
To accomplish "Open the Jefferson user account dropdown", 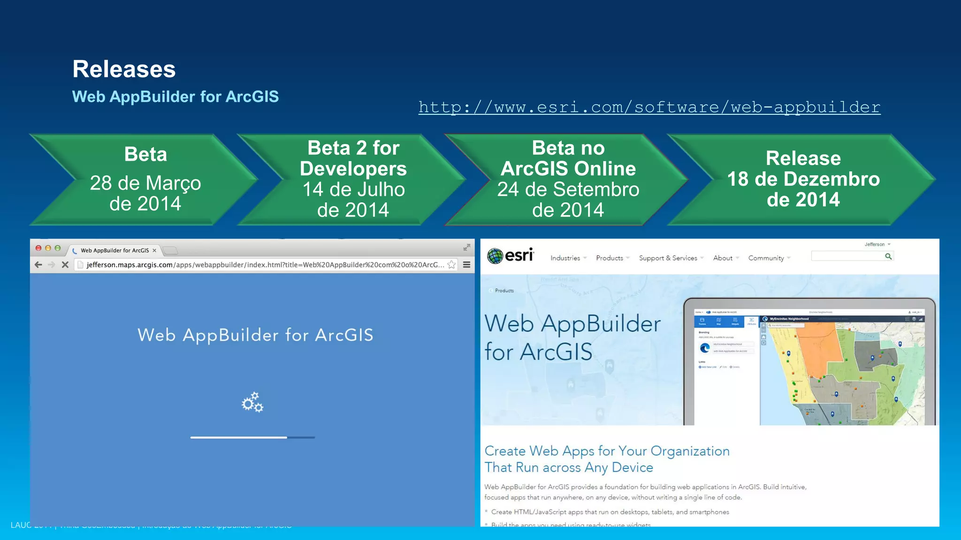I will click(x=877, y=244).
